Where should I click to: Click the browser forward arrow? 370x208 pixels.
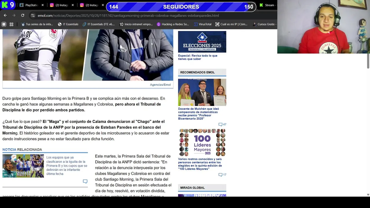[14, 15]
